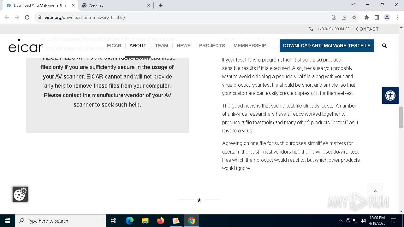Open the TEAM menu item

(162, 46)
